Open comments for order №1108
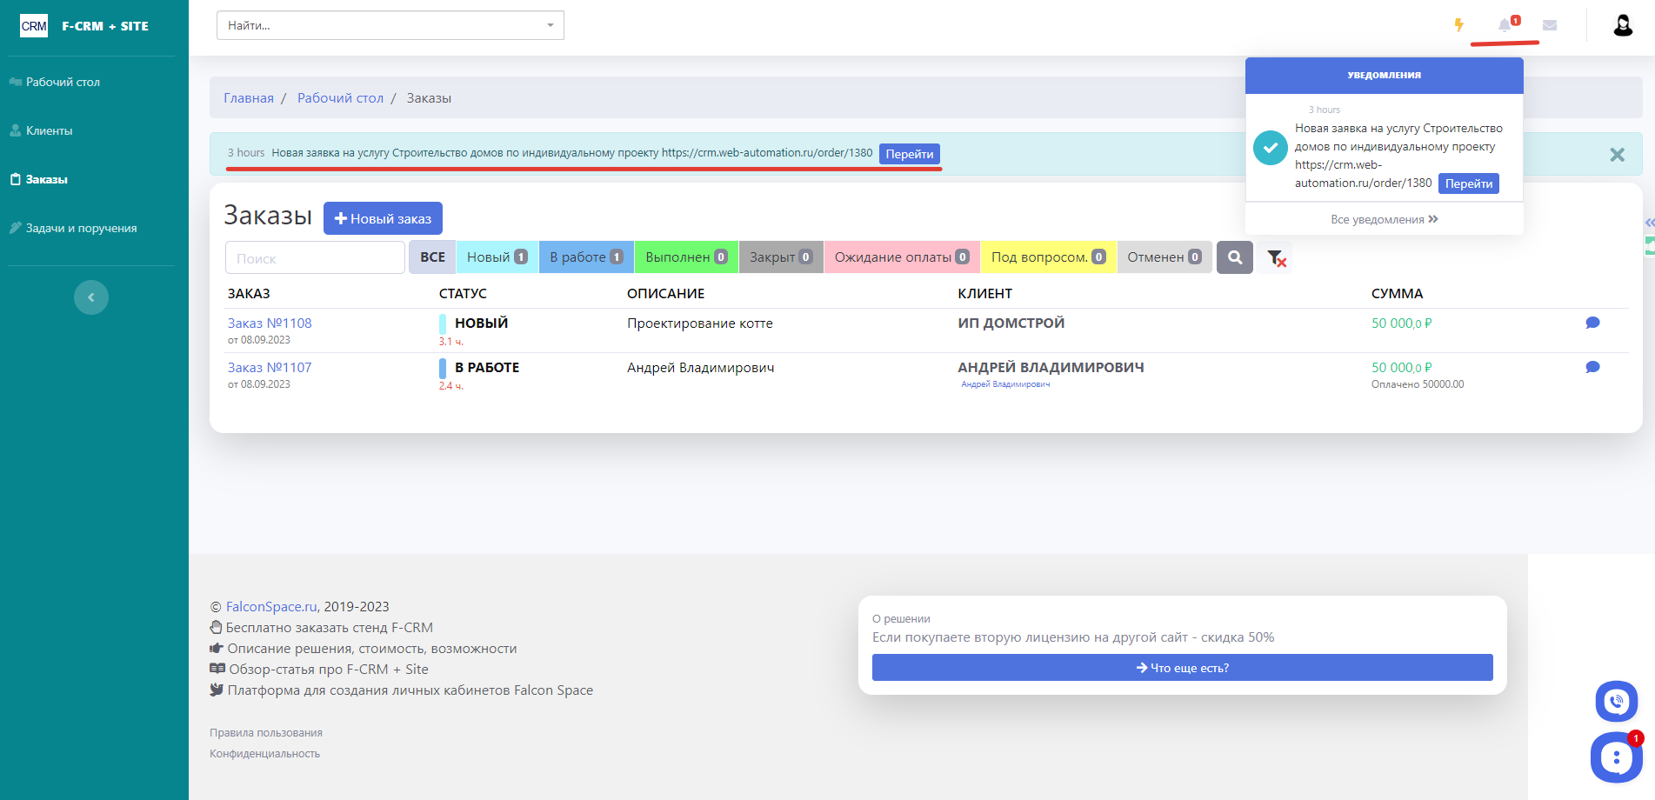Viewport: 1655px width, 800px height. (x=1592, y=323)
